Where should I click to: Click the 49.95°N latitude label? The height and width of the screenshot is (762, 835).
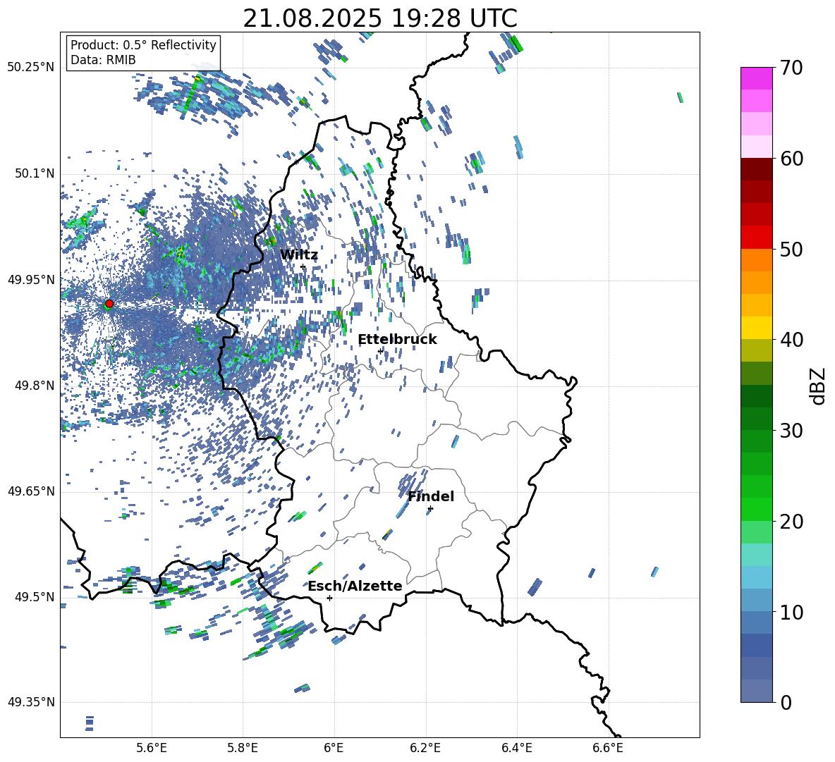(31, 279)
